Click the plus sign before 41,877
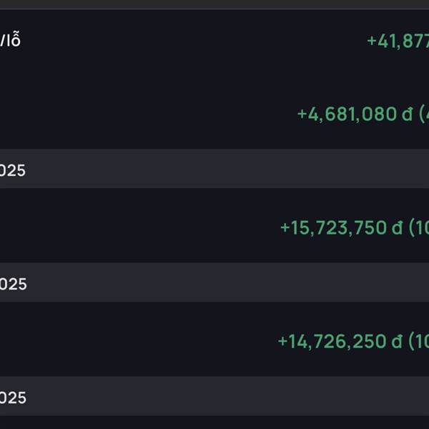 (x=372, y=41)
